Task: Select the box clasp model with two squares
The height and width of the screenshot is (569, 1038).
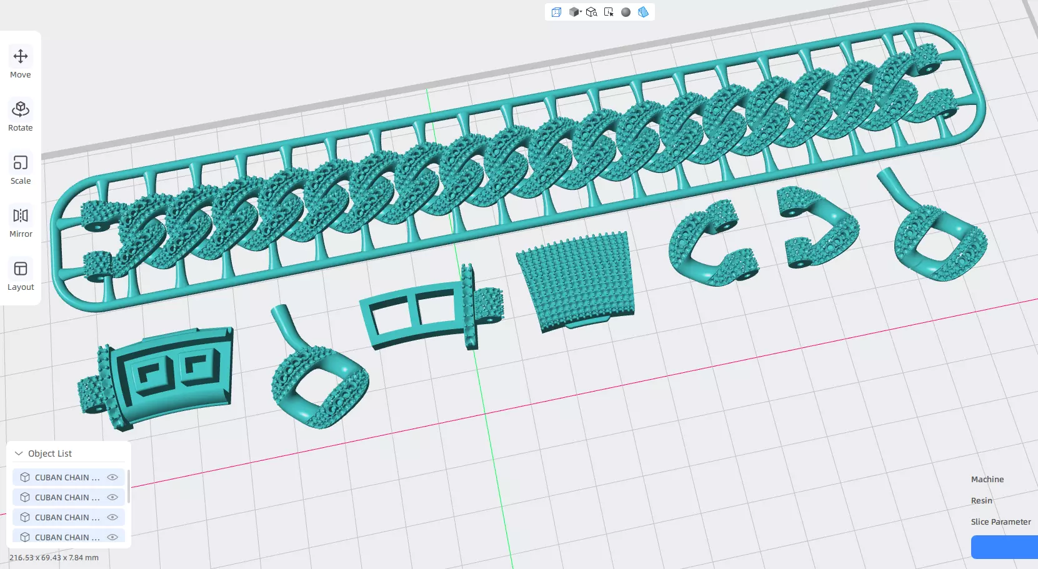Action: (x=156, y=379)
